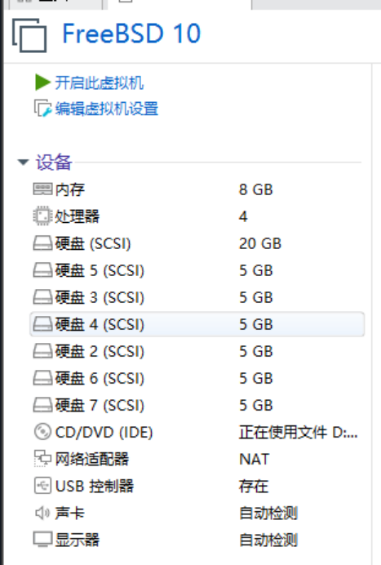Select 硬盘 3 (SCSI) device row
The width and height of the screenshot is (381, 565).
pyautogui.click(x=197, y=297)
